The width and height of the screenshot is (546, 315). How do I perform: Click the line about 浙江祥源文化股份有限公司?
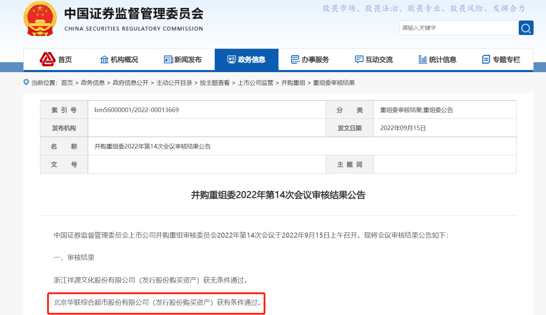coord(152,280)
